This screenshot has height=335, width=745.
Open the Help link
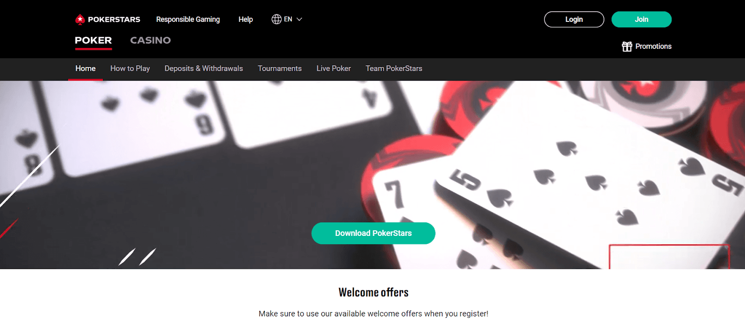pos(246,20)
